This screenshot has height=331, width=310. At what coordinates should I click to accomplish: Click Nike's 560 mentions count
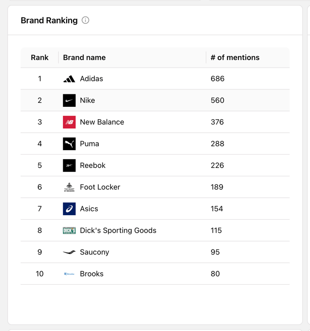218,100
